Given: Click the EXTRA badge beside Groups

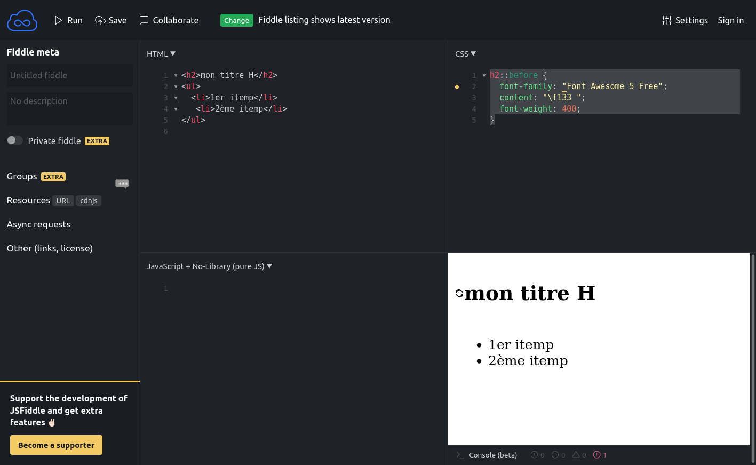Looking at the screenshot, I should click(x=53, y=177).
